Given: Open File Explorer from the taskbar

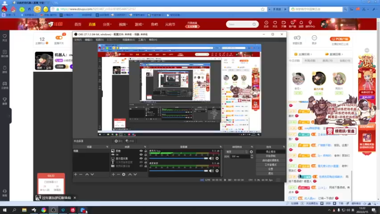Looking at the screenshot, I should [x=24, y=210].
